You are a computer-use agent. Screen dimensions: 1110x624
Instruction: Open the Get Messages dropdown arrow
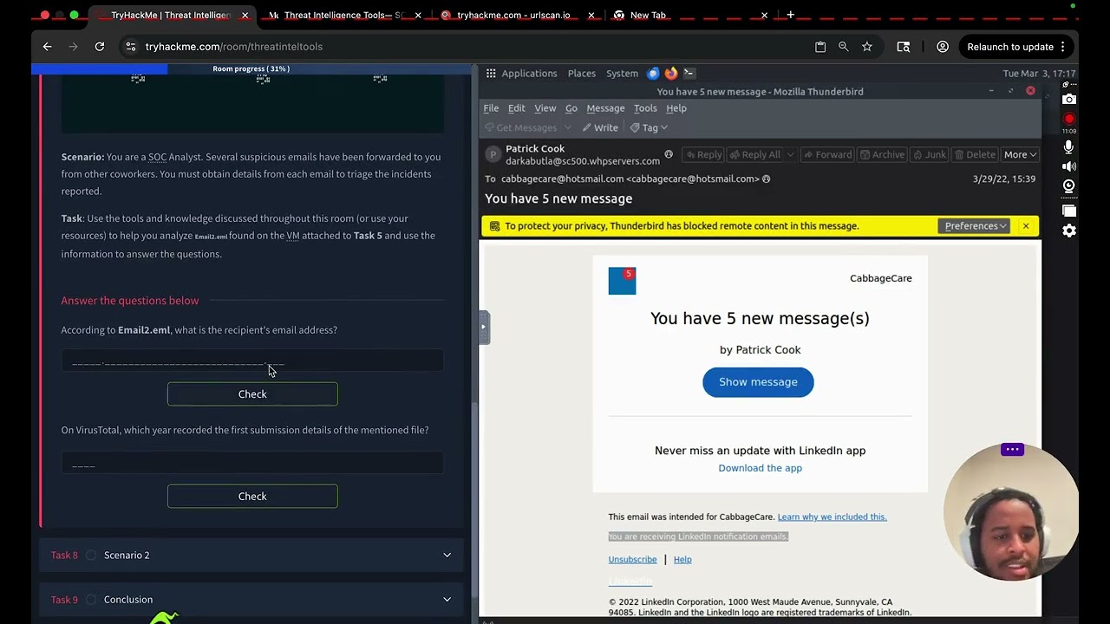point(568,127)
